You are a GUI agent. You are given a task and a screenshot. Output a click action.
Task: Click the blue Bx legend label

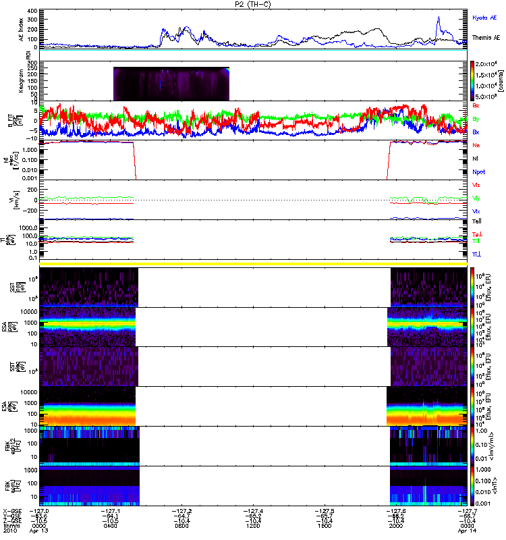pyautogui.click(x=476, y=132)
